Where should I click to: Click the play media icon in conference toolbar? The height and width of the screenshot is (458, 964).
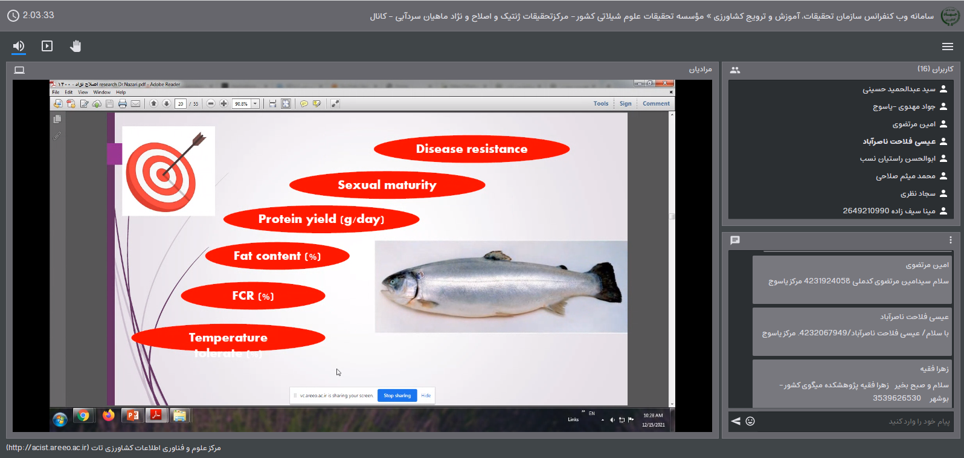tap(47, 46)
